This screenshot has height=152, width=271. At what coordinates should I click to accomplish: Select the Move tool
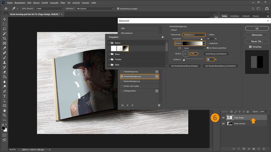pos(4,19)
